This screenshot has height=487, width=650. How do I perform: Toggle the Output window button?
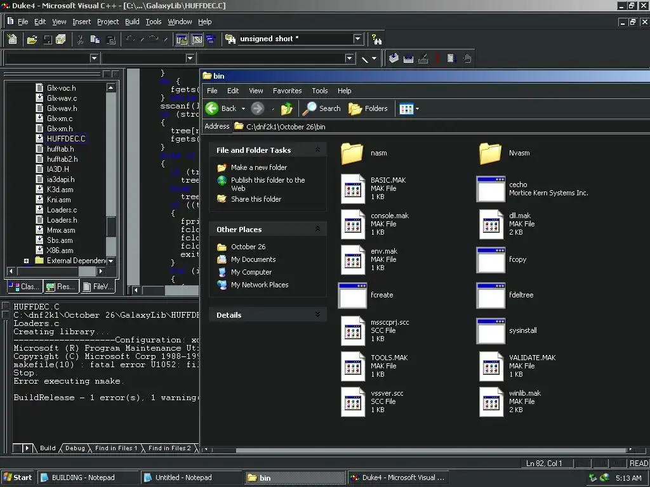[x=197, y=39]
